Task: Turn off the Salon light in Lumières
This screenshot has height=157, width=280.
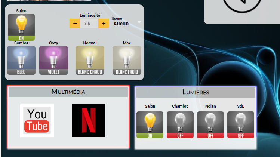Action: tap(150, 125)
